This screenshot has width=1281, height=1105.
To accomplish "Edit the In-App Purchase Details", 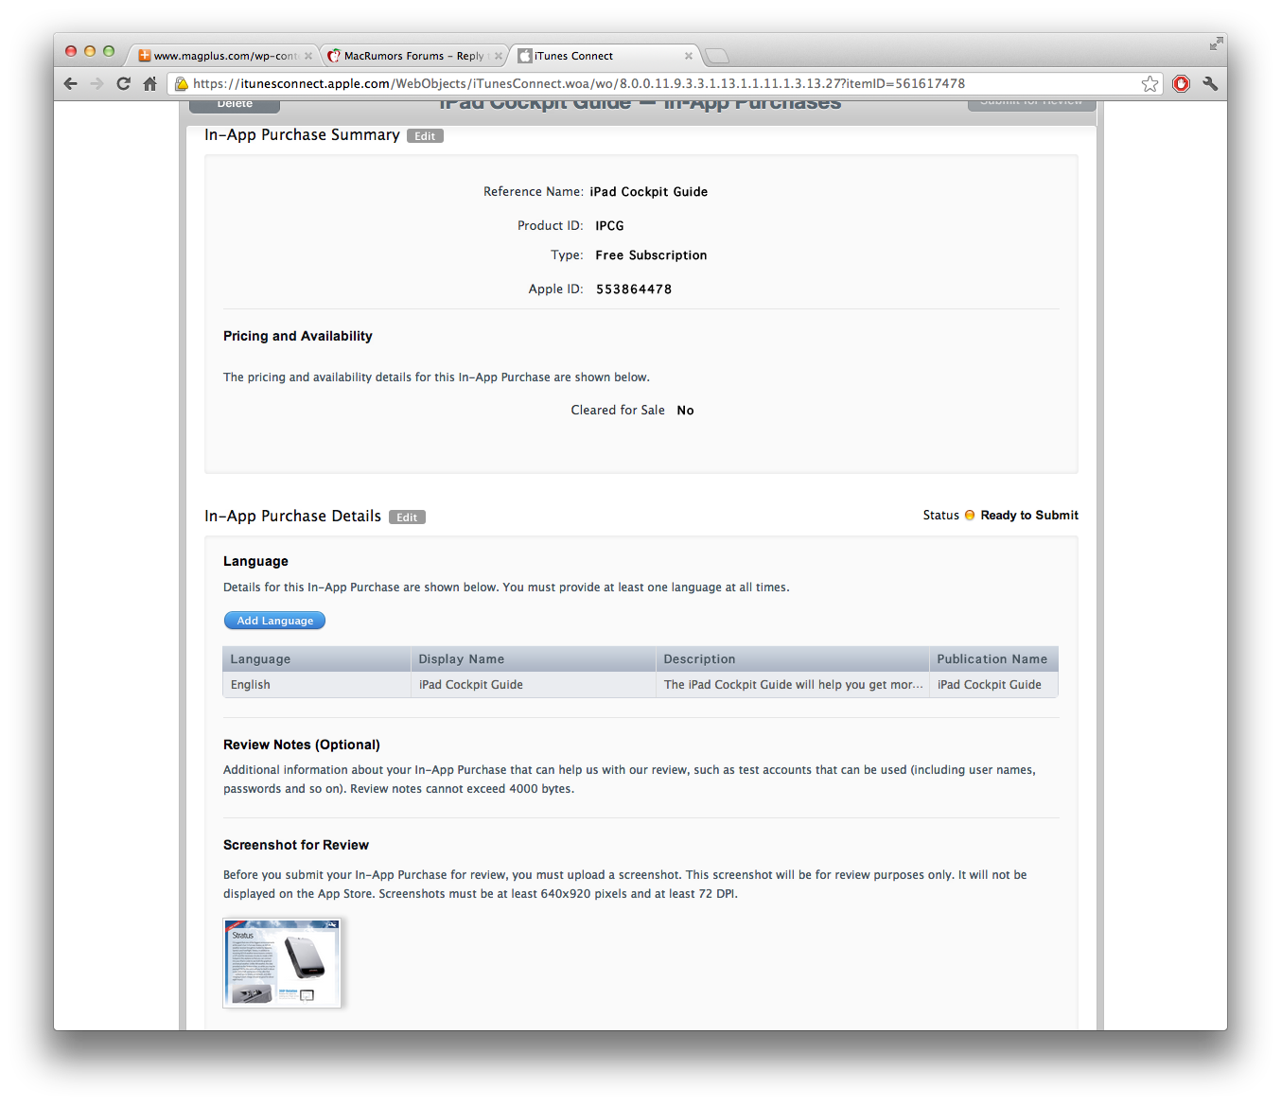I will 407,517.
